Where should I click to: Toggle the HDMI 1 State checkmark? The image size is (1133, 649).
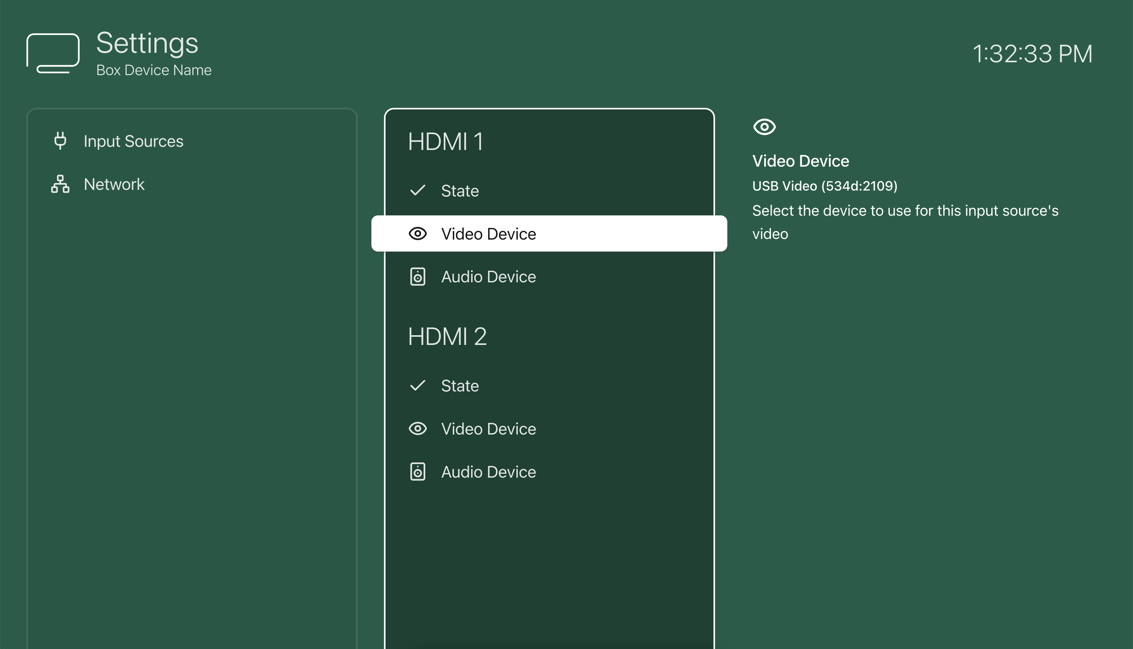pyautogui.click(x=418, y=190)
